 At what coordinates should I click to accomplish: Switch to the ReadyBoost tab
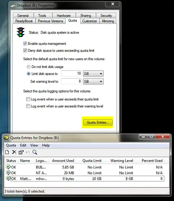click(24, 21)
